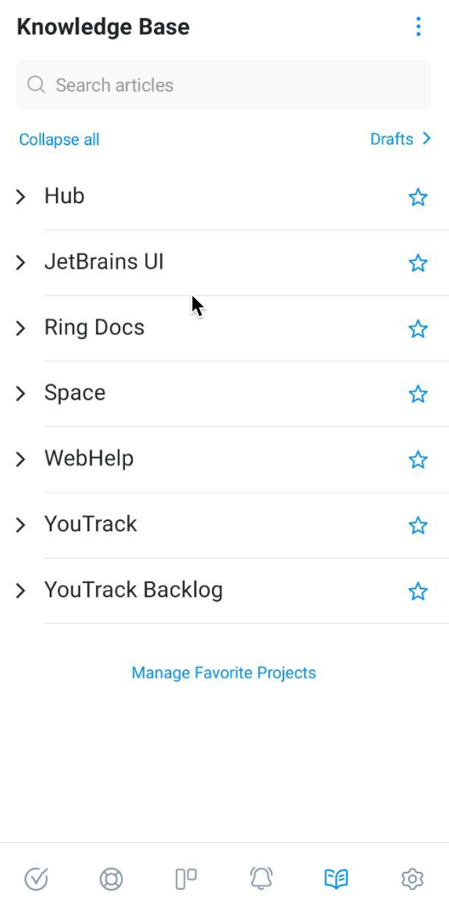Expand the YouTrack project row
The height and width of the screenshot is (923, 449).
[x=21, y=525]
